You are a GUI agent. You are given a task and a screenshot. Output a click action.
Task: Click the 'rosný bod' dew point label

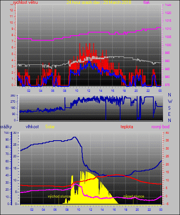click(x=160, y=127)
